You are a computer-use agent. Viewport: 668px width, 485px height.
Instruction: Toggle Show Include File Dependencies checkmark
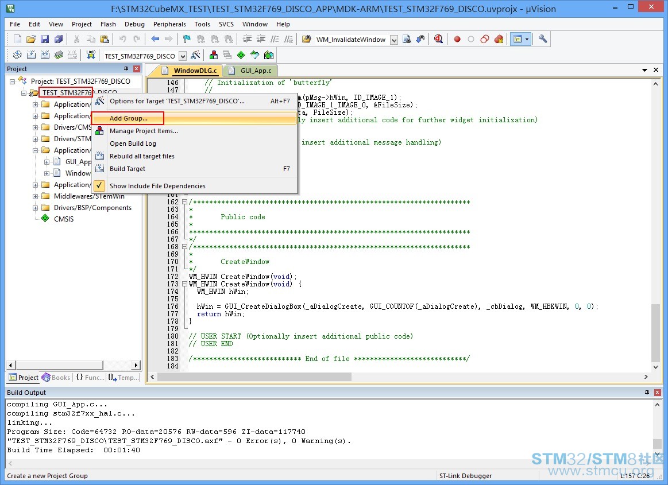pyautogui.click(x=99, y=185)
